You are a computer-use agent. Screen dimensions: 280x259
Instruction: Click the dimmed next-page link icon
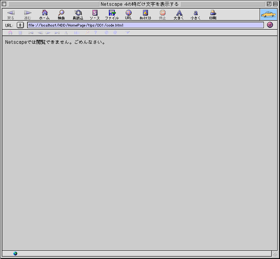pos(48,32)
